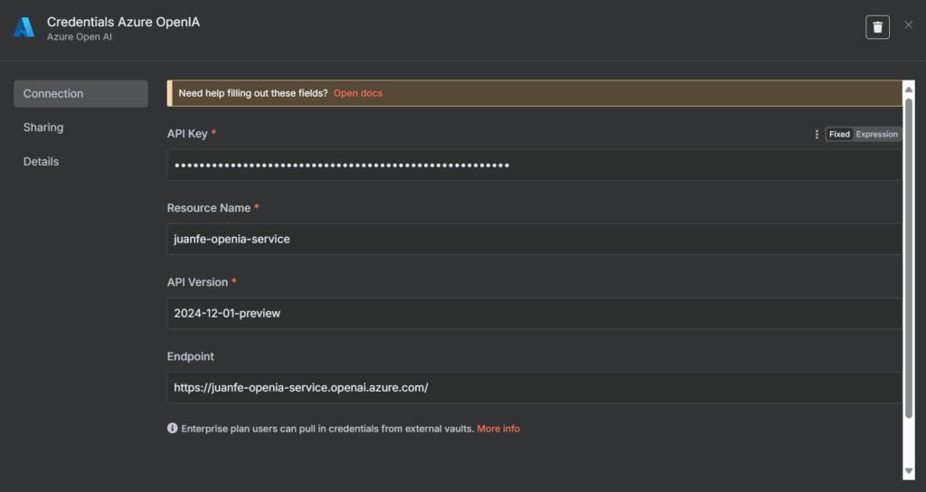Delete credential using the trash icon
The width and height of the screenshot is (926, 492).
coord(877,27)
